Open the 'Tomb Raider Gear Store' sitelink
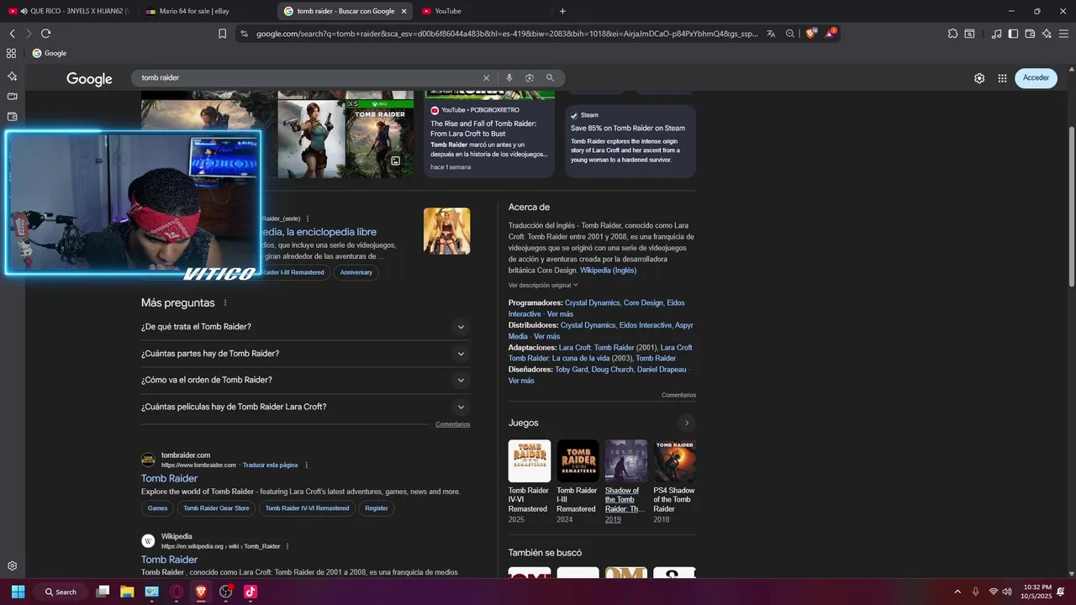The width and height of the screenshot is (1076, 605). coord(216,508)
